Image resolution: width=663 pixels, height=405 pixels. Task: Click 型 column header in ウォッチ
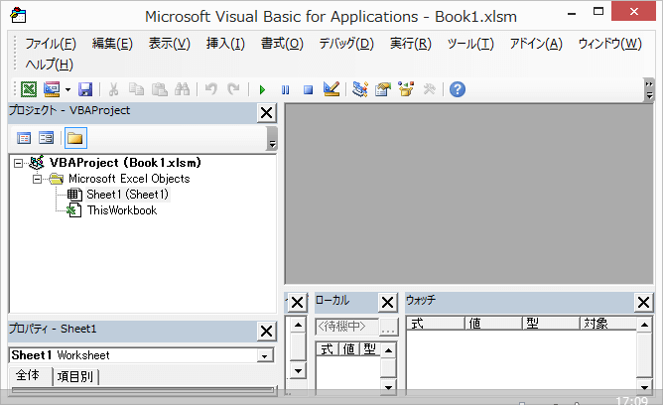(551, 324)
